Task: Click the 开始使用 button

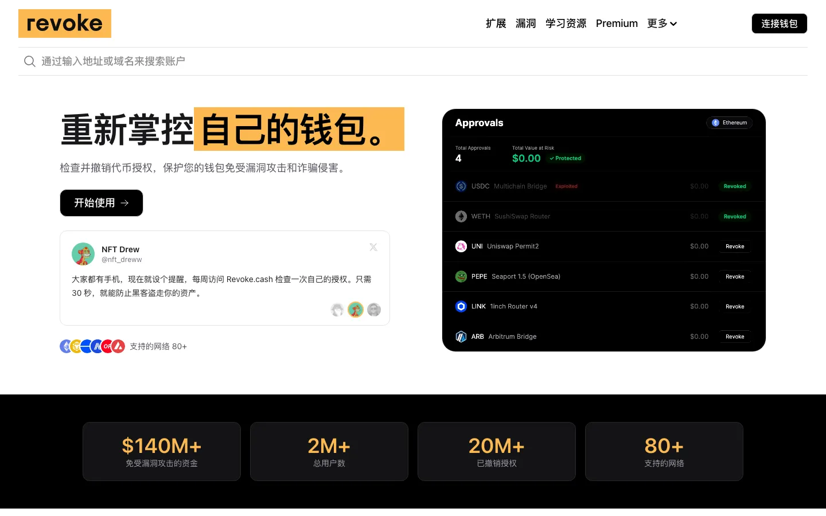Action: (x=102, y=203)
